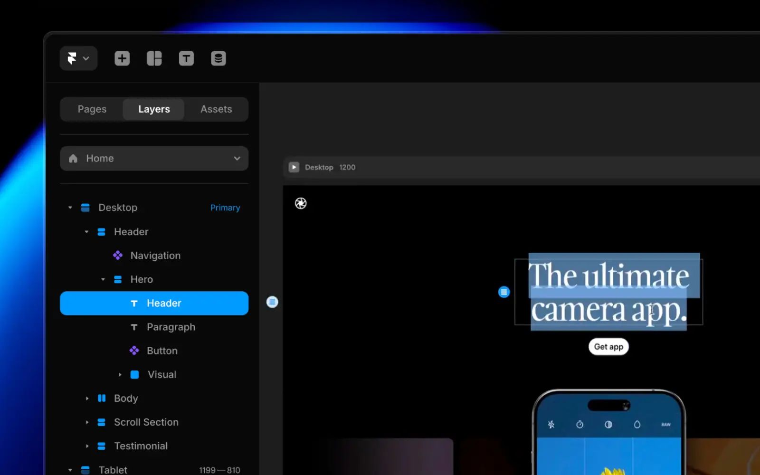Switch to the Layers tab
The image size is (760, 475).
click(154, 109)
